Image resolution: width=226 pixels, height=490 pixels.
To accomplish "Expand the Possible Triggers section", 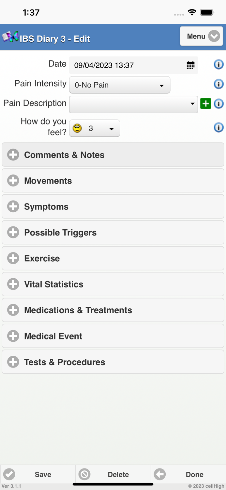I will click(x=13, y=232).
